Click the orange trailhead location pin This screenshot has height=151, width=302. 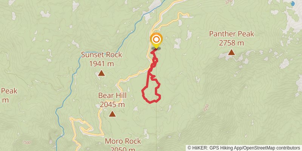tap(156, 40)
